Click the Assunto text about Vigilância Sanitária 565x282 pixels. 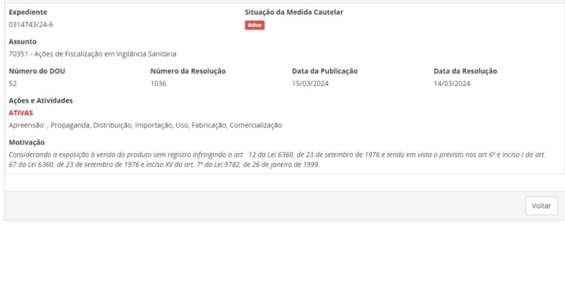[92, 54]
